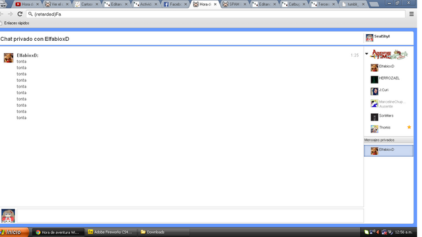The image size is (422, 237).
Task: Click the volume tray icon
Action: point(378,232)
